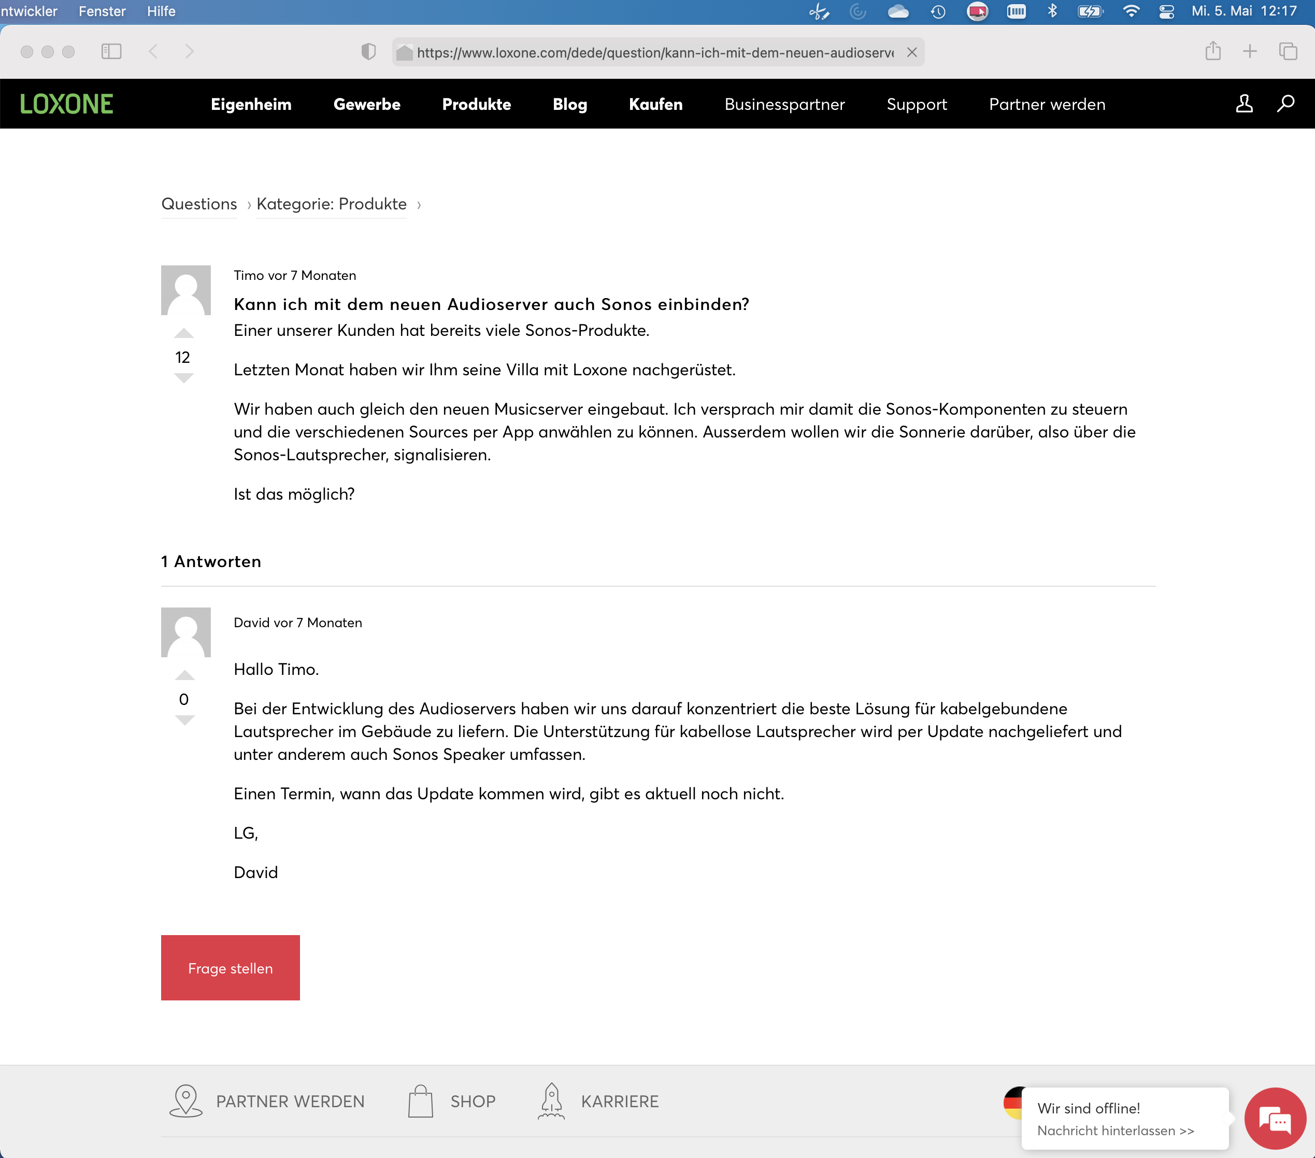Open Time Machine menu bar icon
The width and height of the screenshot is (1315, 1158).
[x=937, y=11]
